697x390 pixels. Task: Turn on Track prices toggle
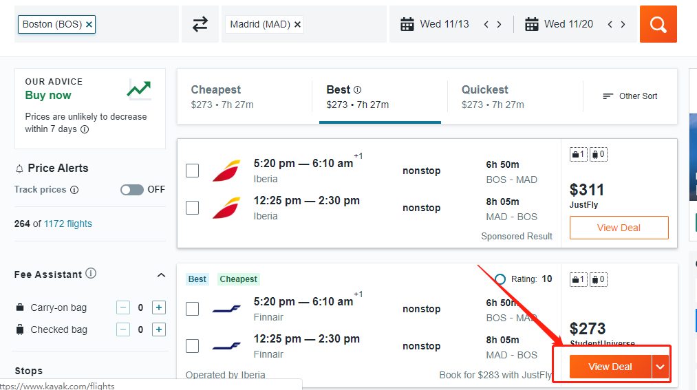pyautogui.click(x=132, y=190)
